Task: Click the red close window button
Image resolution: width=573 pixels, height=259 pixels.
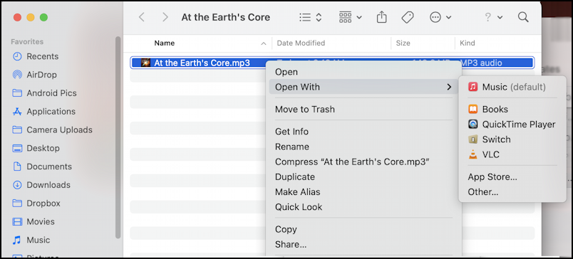Action: point(17,17)
